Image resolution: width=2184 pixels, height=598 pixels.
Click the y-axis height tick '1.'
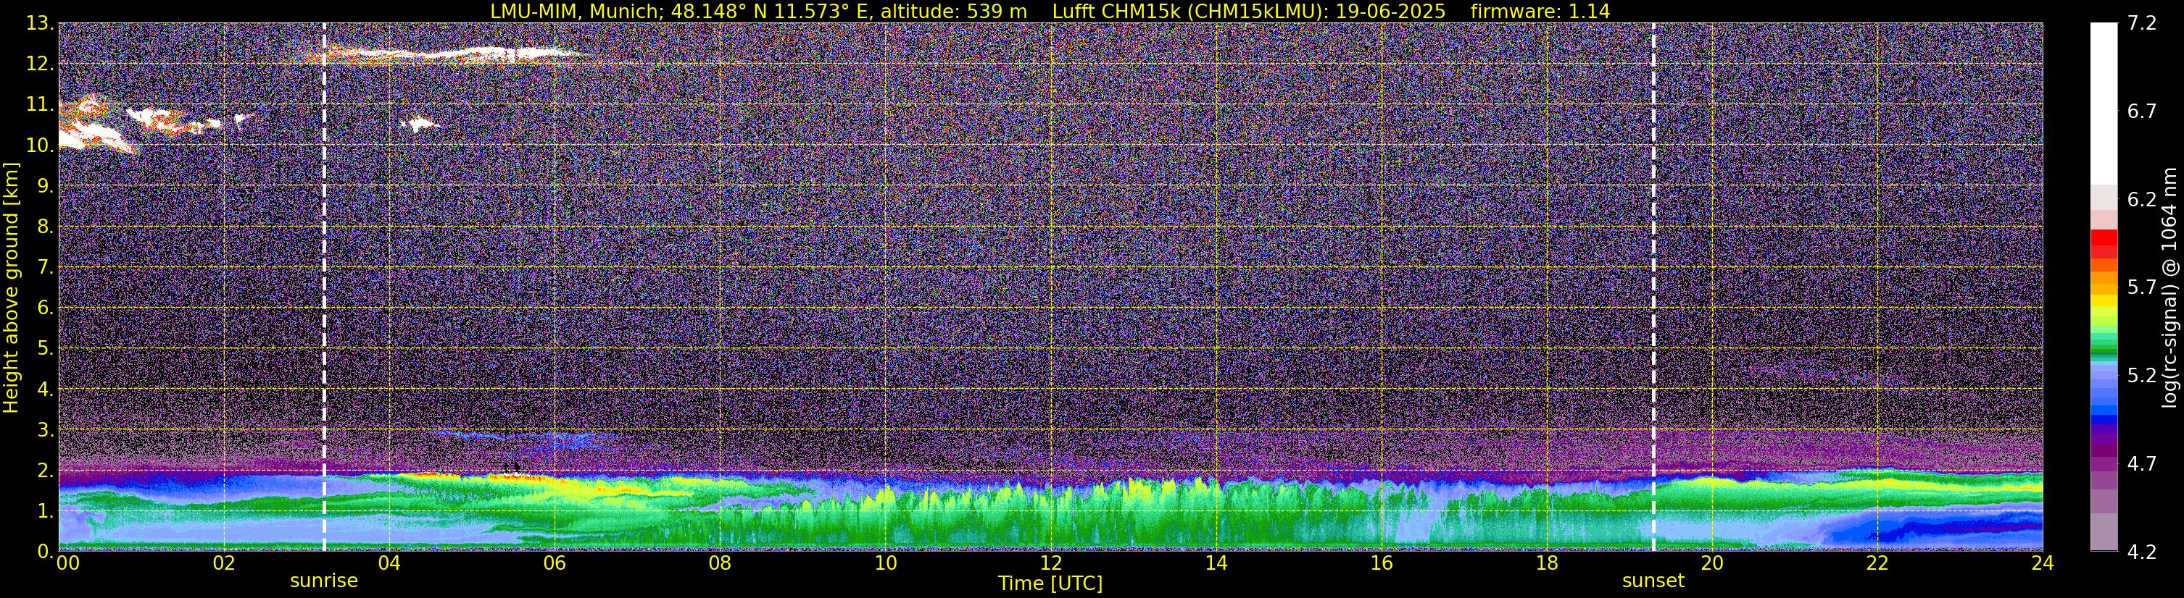pos(44,510)
